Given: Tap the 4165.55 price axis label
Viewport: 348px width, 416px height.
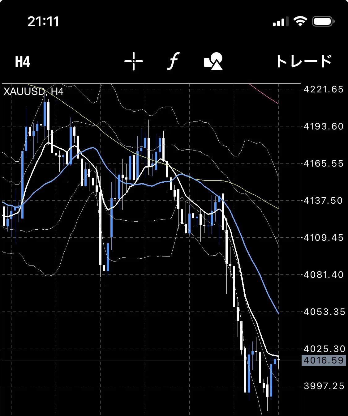Looking at the screenshot, I should 324,163.
